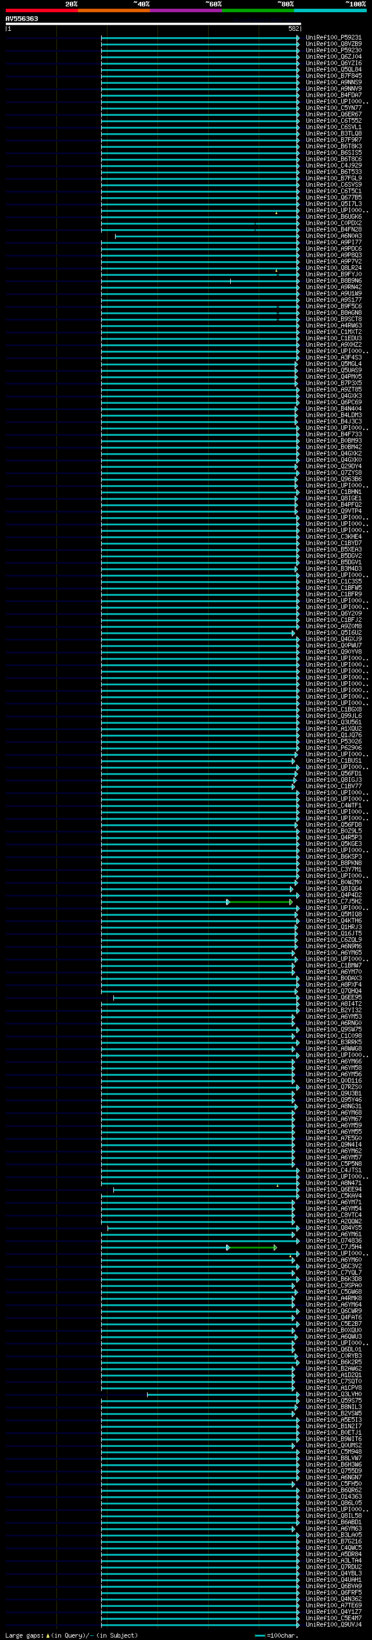The image size is (372, 1640).
Task: Open hit UniRef100_C6T552
Action: [x=333, y=120]
